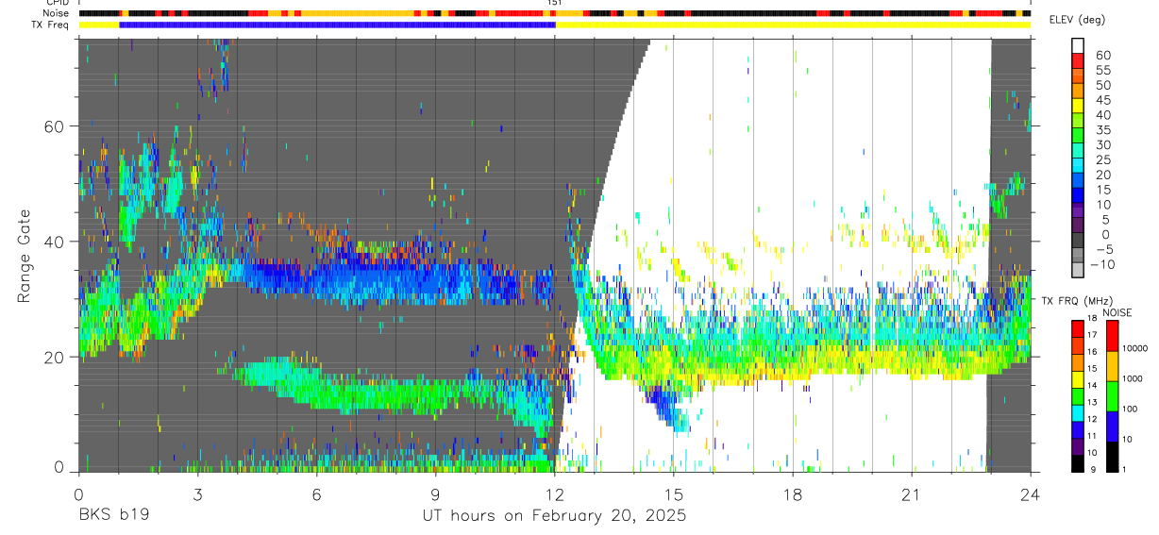Image resolution: width=1159 pixels, height=535 pixels.
Task: Click the cyan TX FRQ segment between 12 and 13
Action: point(1078,411)
